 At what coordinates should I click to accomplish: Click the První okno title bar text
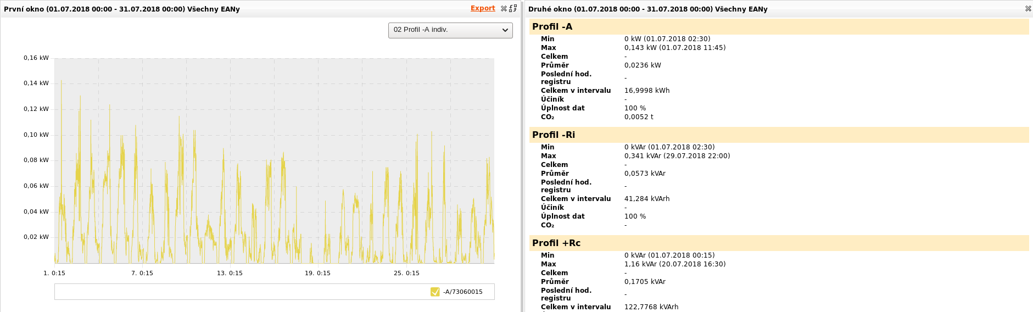(122, 9)
